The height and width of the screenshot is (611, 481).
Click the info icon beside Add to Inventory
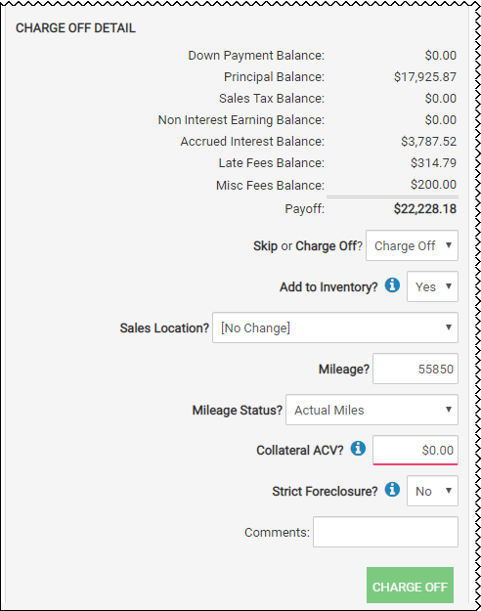392,285
